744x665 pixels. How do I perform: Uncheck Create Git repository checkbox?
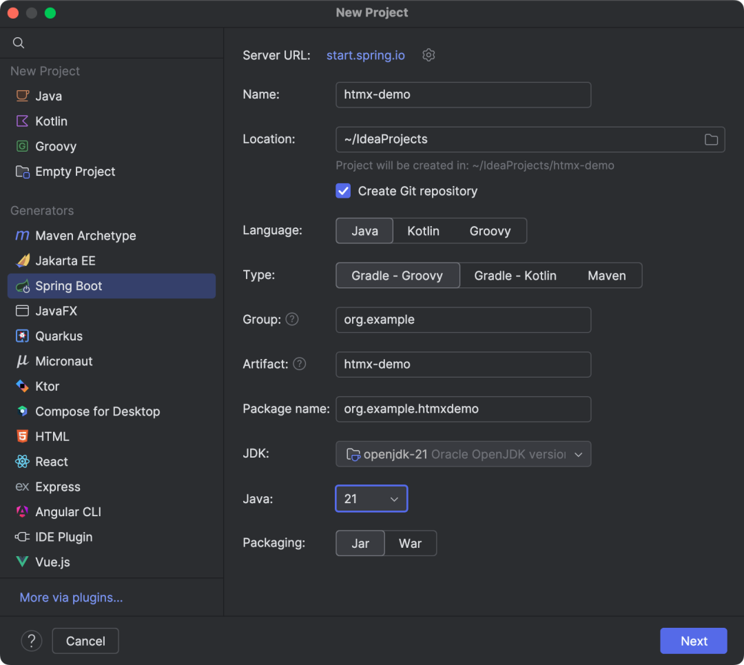(343, 191)
